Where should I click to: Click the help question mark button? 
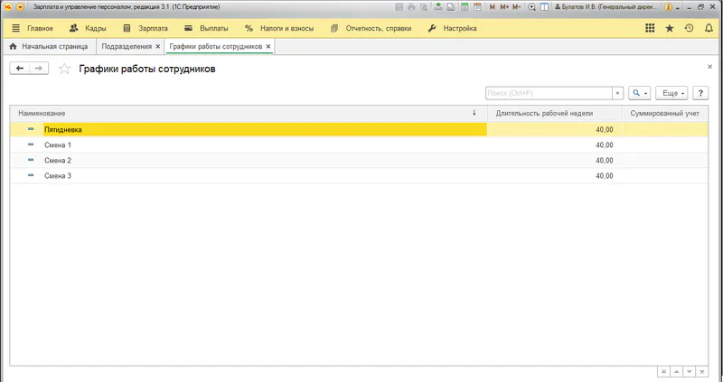tap(701, 93)
